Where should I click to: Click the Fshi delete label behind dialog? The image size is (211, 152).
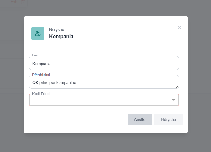(14, 2)
